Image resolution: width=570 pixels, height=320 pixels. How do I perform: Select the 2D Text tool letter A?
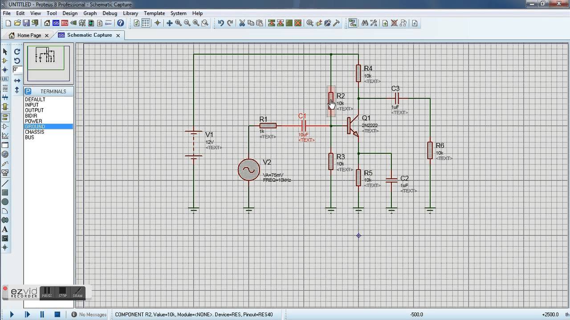[x=5, y=229]
